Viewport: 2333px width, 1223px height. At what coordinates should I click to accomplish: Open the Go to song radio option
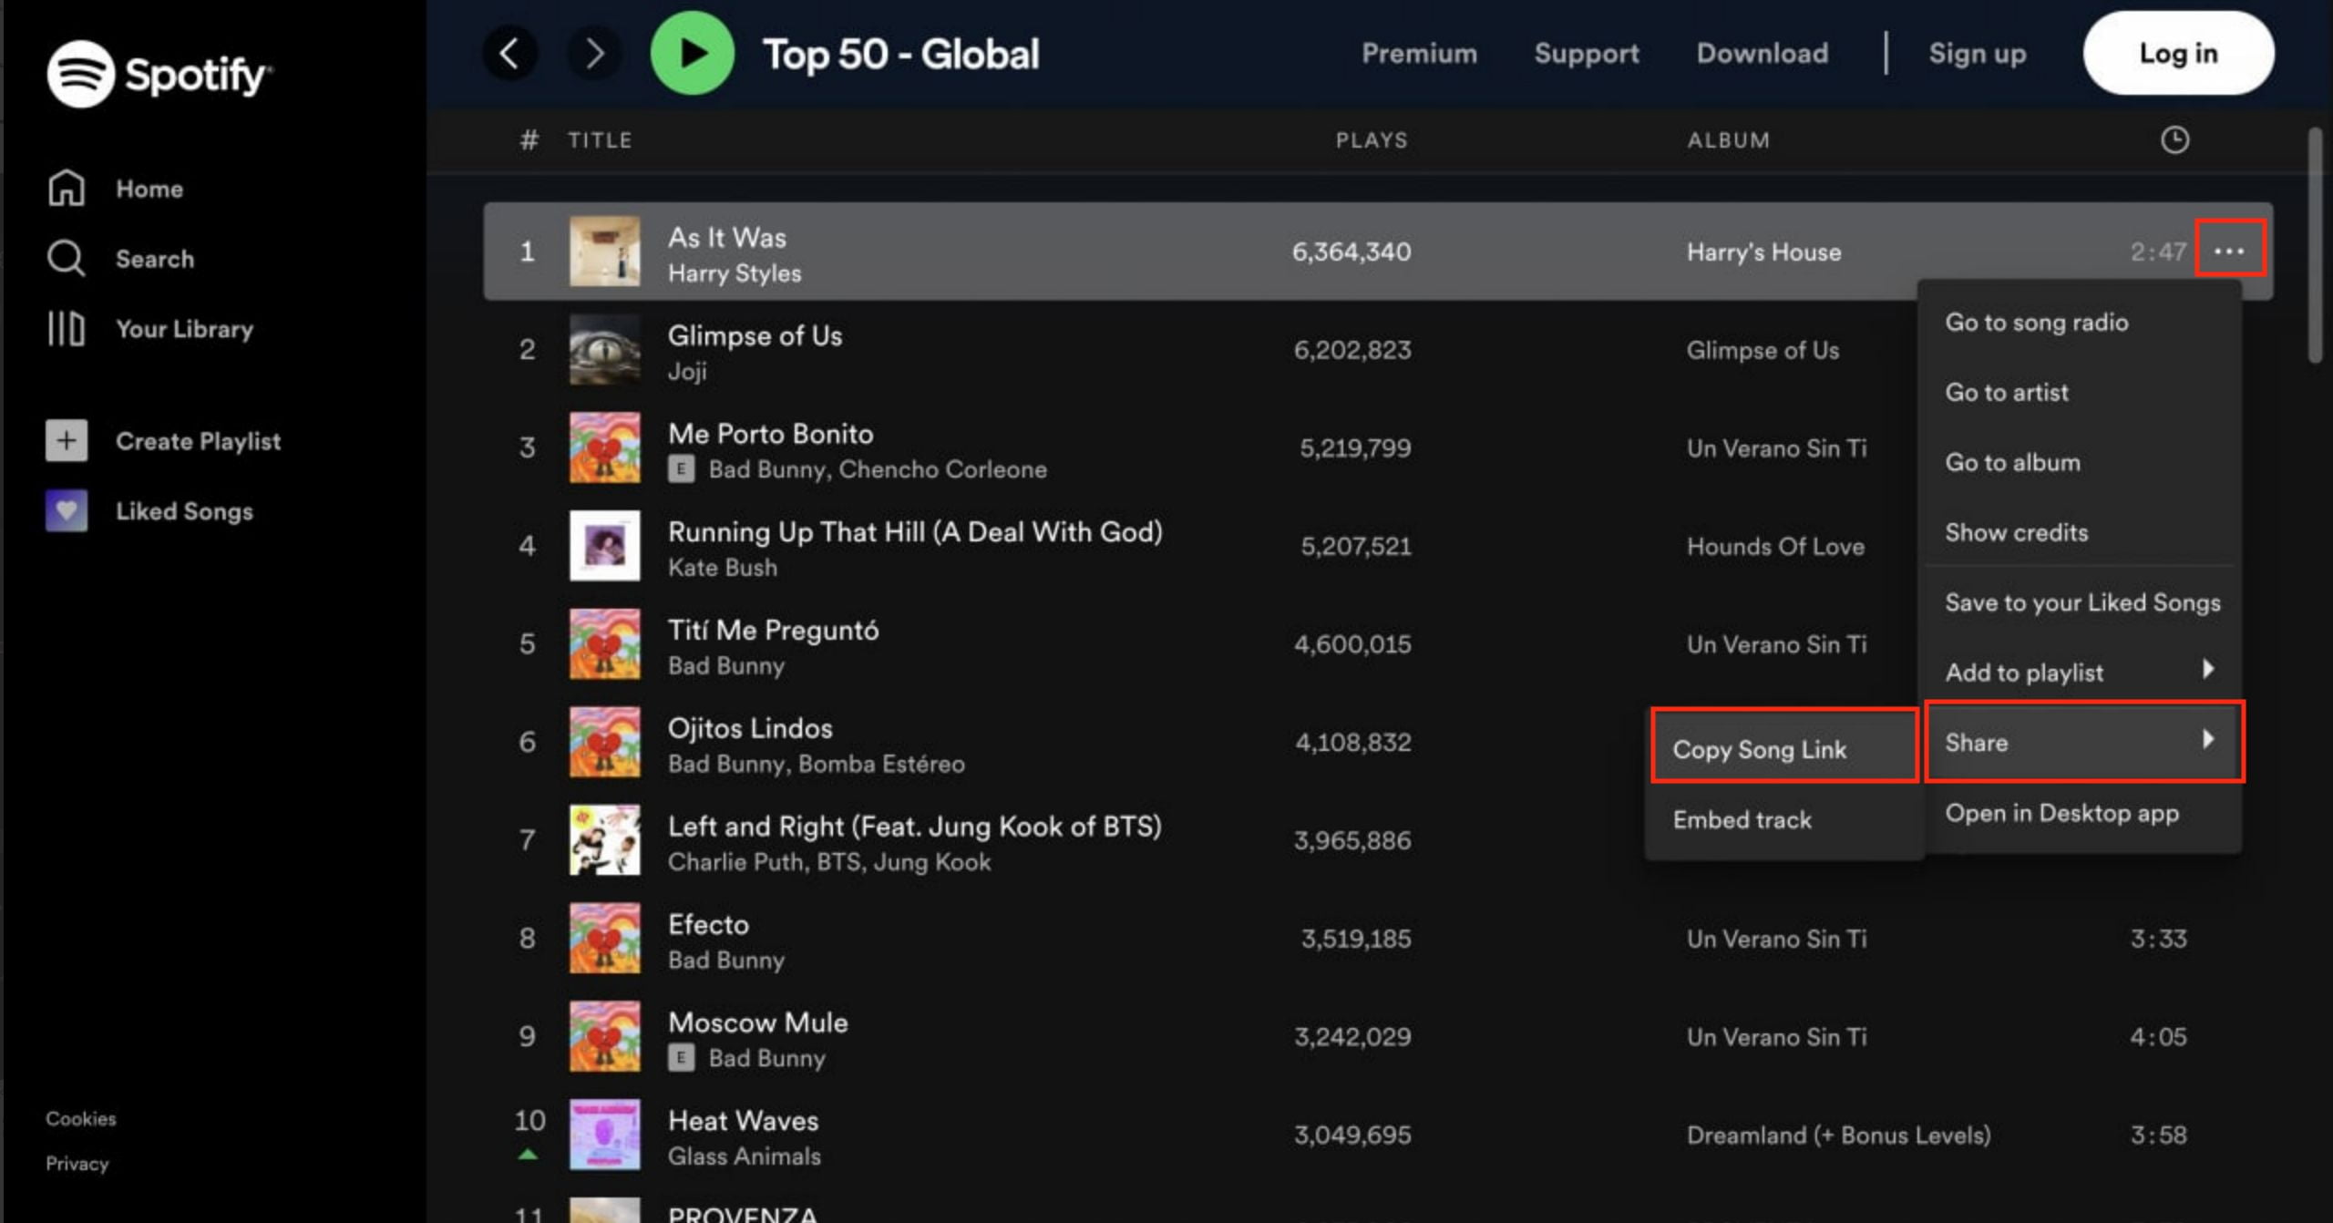[x=2039, y=323]
